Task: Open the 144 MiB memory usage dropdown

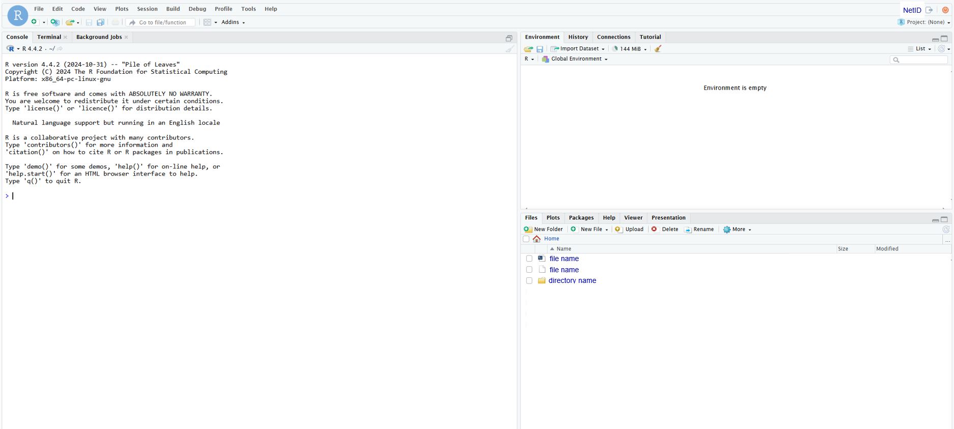Action: click(x=630, y=49)
